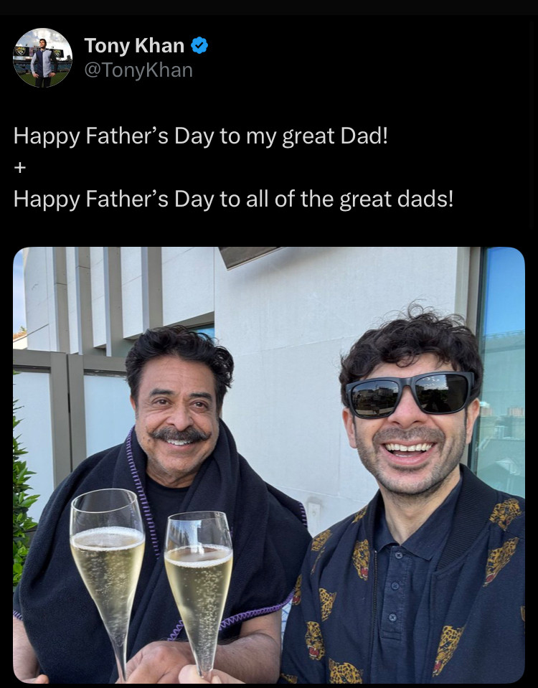The height and width of the screenshot is (688, 538).
Task: Click the word 'Dad!' in the first line
Action: point(364,136)
